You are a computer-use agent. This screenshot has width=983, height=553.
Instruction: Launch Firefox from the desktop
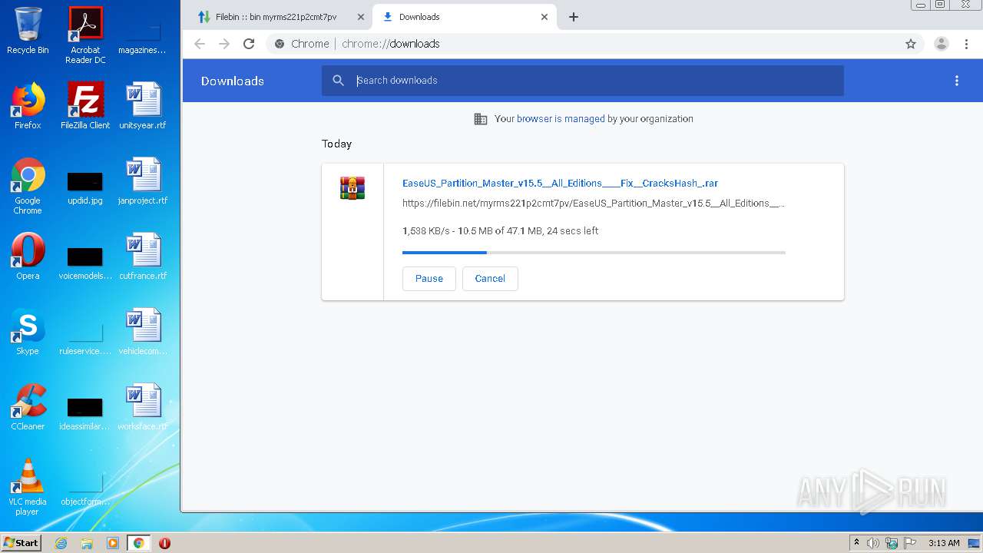[28, 106]
